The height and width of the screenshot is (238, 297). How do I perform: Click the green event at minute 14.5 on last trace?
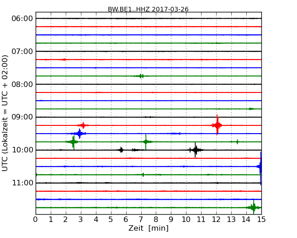254,207
